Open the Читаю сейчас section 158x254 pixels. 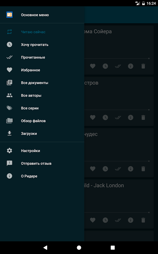[x=42, y=32]
